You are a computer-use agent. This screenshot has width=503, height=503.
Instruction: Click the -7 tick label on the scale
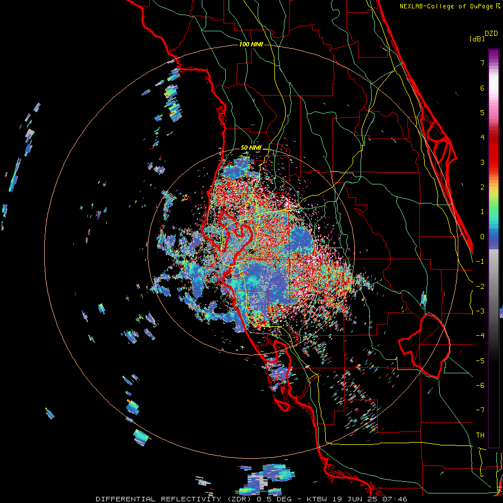point(480,410)
